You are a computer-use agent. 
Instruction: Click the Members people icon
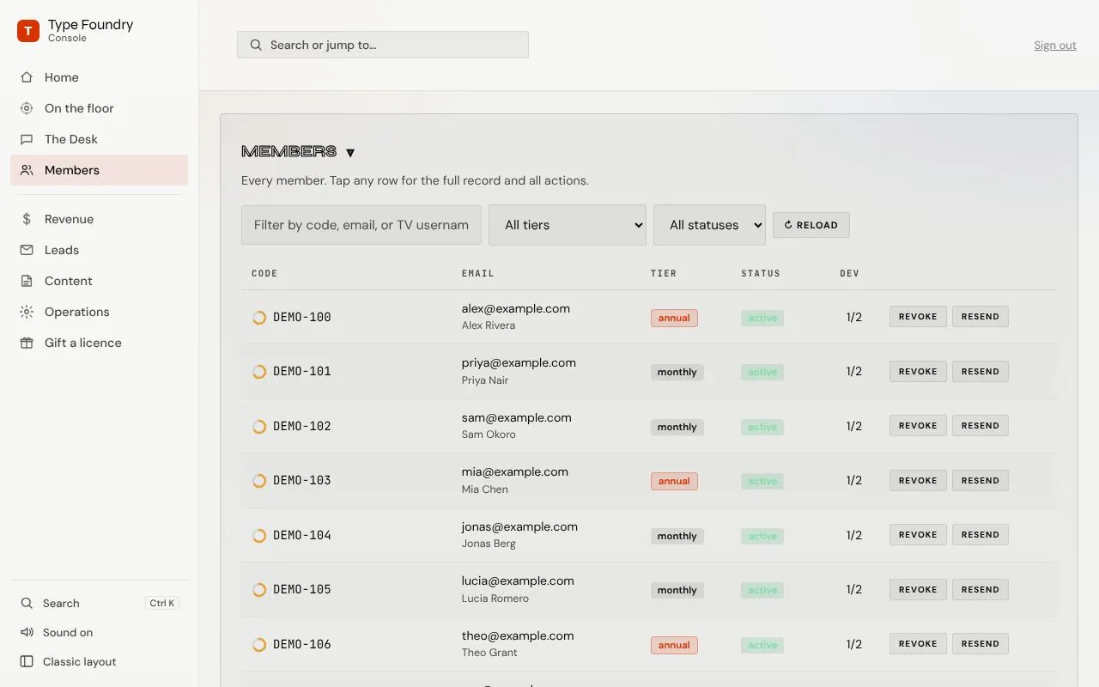[27, 170]
